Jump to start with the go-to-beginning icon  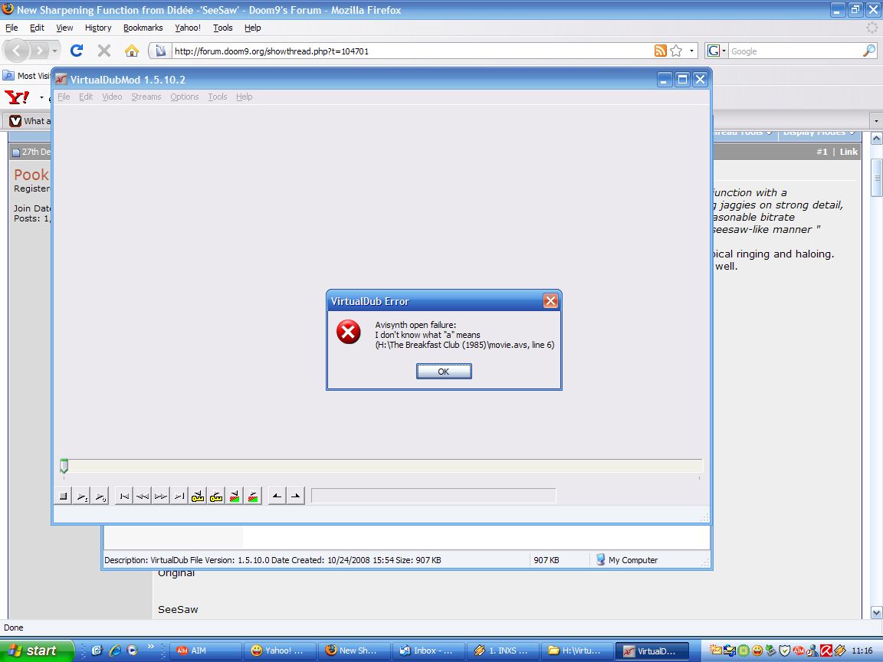(124, 496)
